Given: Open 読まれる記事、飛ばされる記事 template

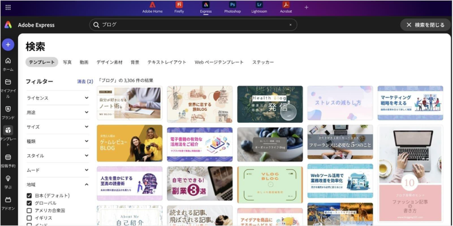Looking at the screenshot, I should click(x=200, y=216).
